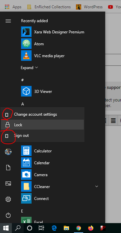Open the WordPress bookmark
This screenshot has height=233, width=121.
click(89, 7)
